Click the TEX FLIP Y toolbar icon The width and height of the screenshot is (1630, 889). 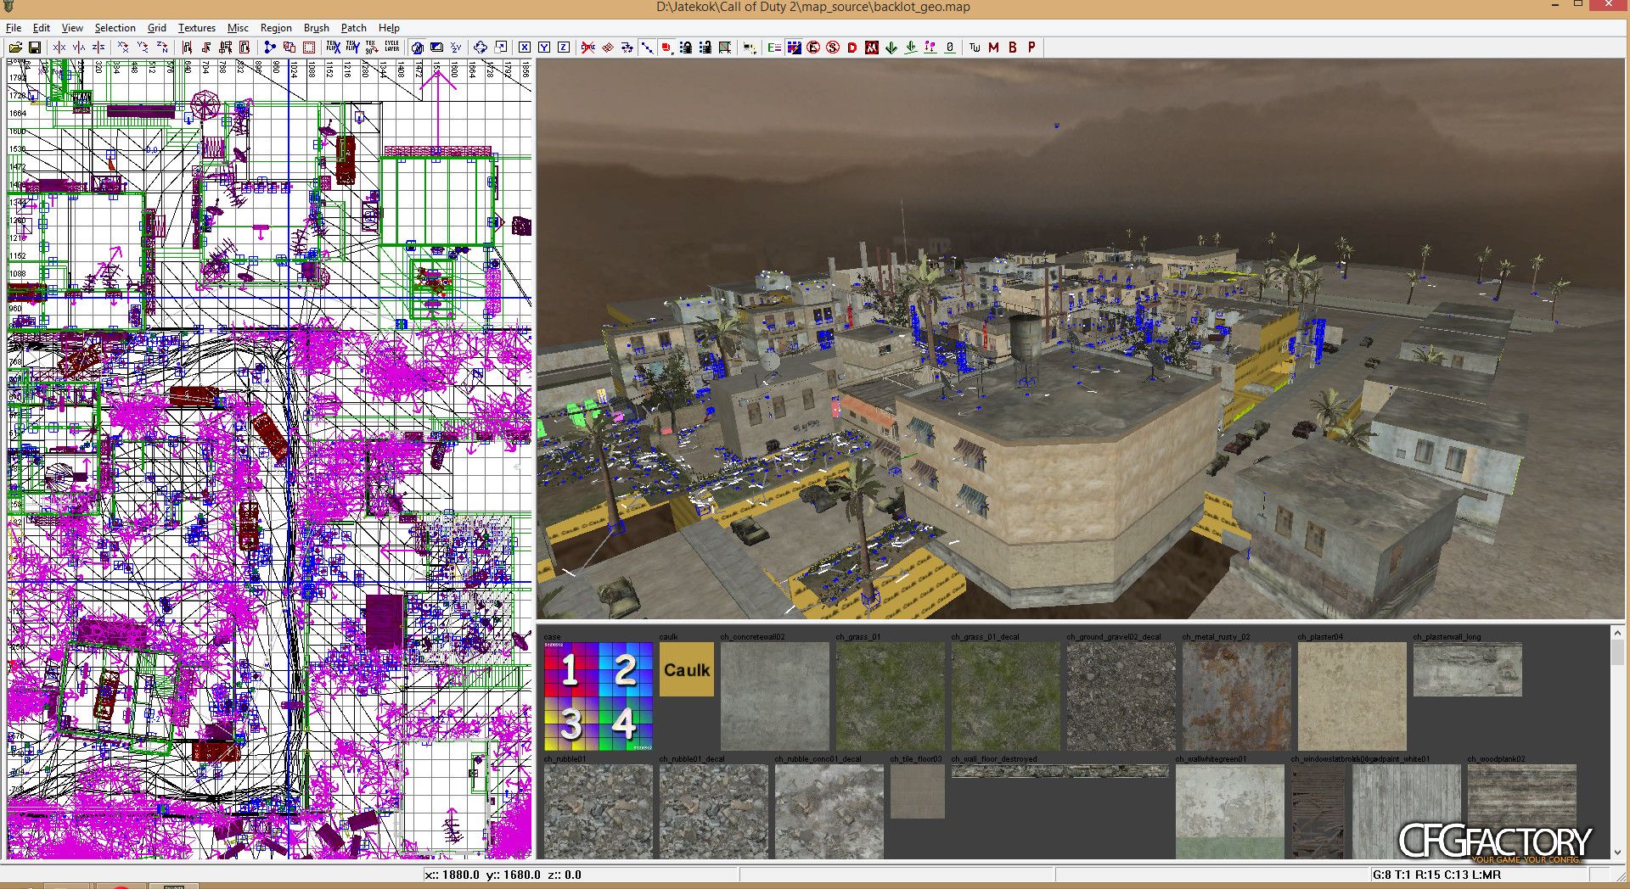[352, 48]
